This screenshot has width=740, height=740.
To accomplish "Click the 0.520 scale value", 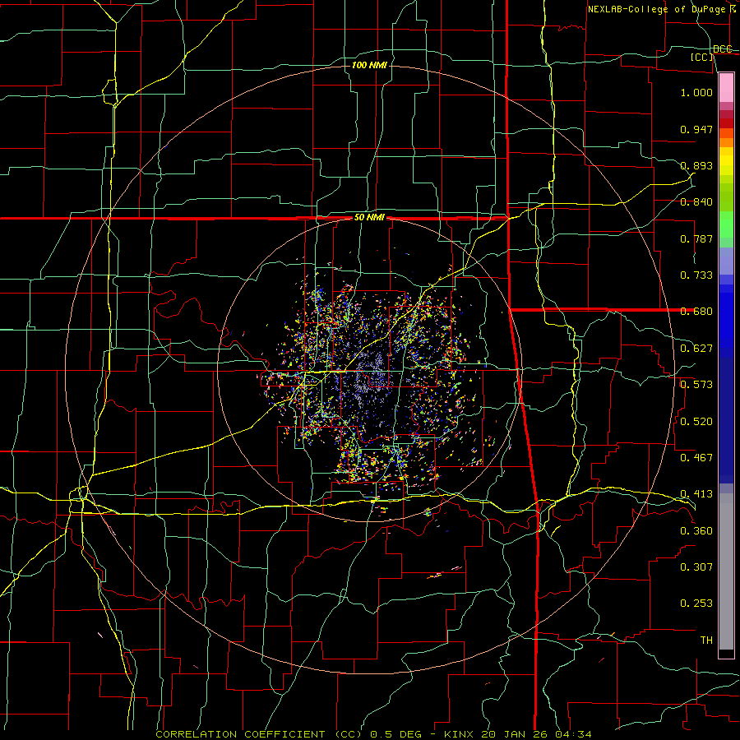I will coord(696,422).
